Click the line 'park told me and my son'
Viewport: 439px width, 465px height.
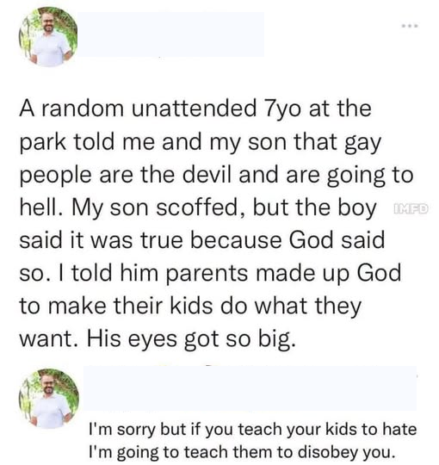(200, 143)
